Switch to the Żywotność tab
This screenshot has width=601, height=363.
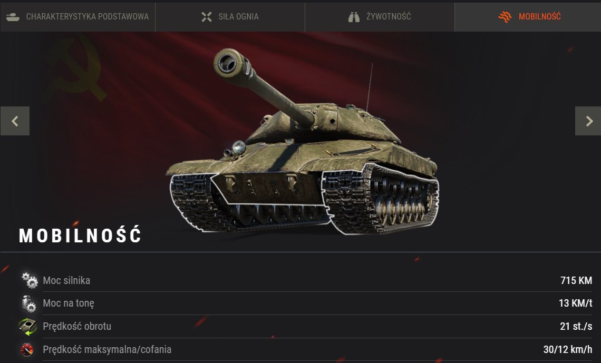point(380,17)
